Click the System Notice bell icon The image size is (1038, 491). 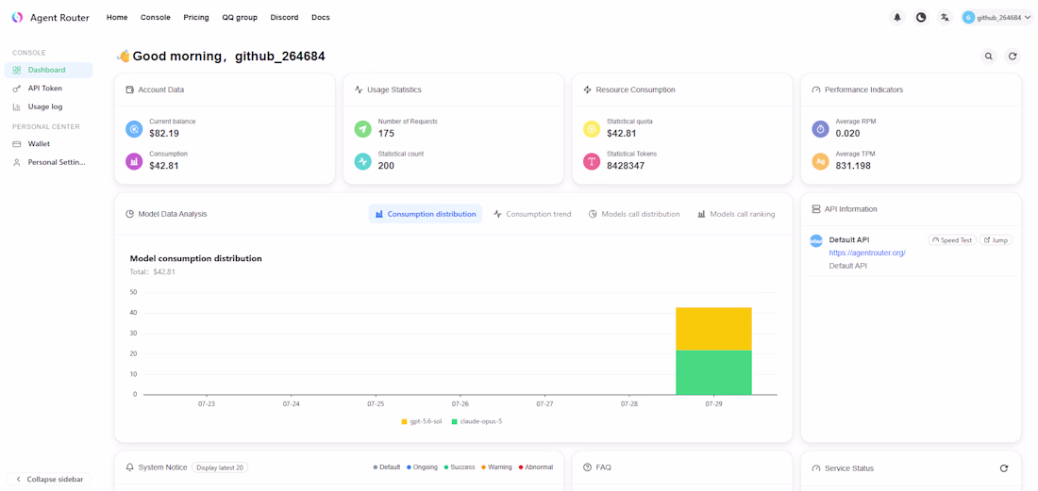click(x=130, y=467)
